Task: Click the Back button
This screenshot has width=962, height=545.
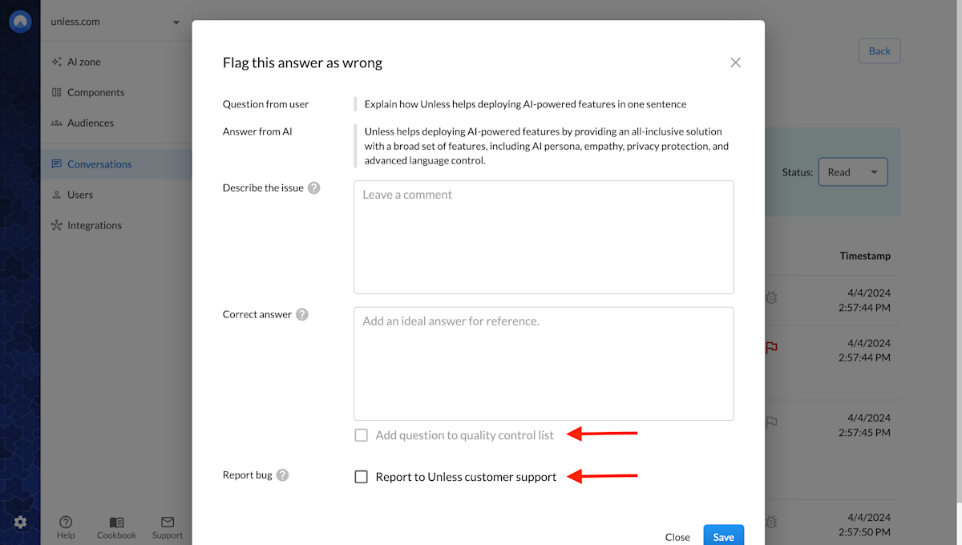Action: [879, 50]
